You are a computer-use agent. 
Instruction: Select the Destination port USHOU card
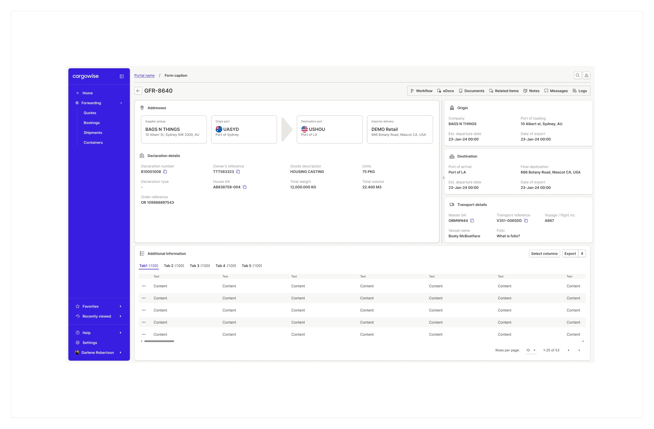click(330, 129)
